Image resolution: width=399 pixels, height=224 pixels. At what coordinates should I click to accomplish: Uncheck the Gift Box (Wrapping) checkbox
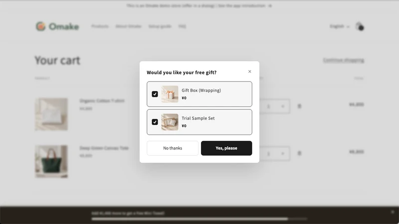155,94
